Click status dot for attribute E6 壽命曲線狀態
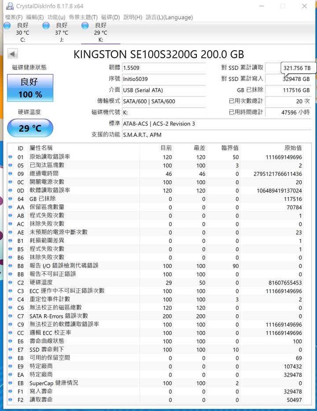This screenshot has width=317, height=411. click(10, 341)
